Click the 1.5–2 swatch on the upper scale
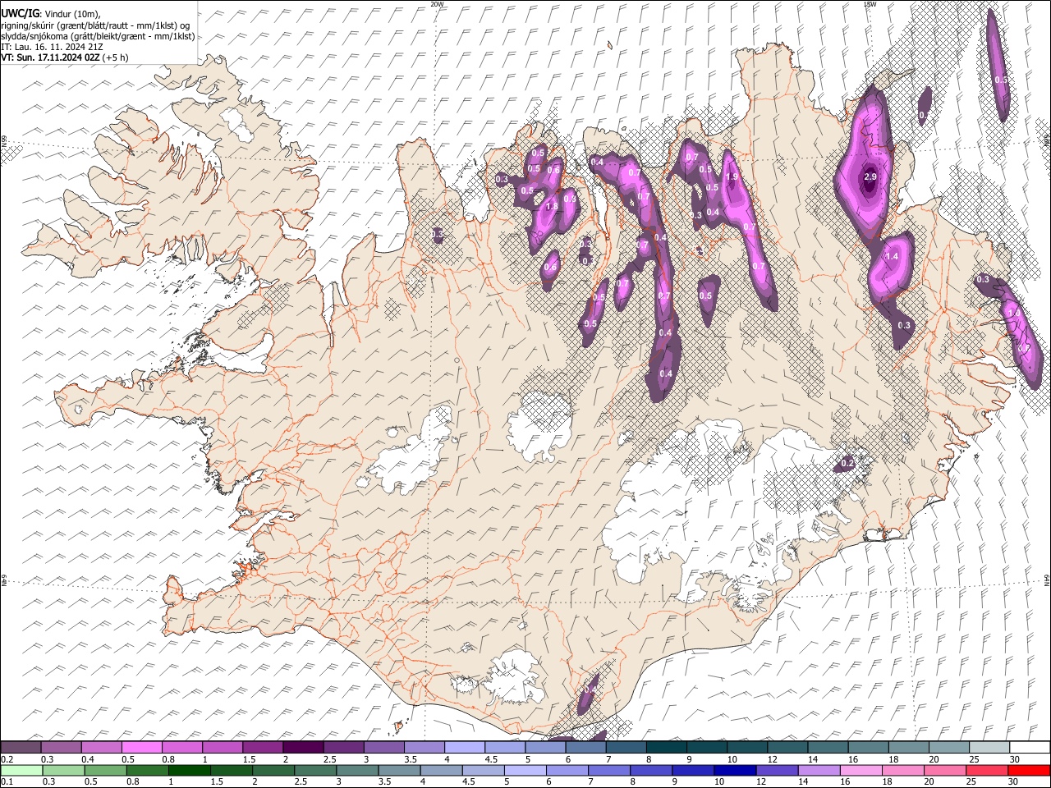This screenshot has width=1051, height=788. click(263, 747)
